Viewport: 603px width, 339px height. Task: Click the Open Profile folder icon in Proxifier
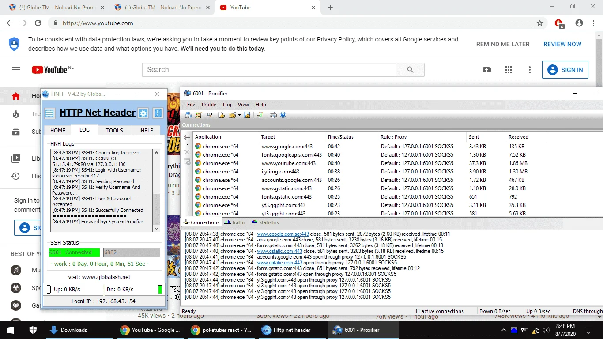(x=232, y=115)
